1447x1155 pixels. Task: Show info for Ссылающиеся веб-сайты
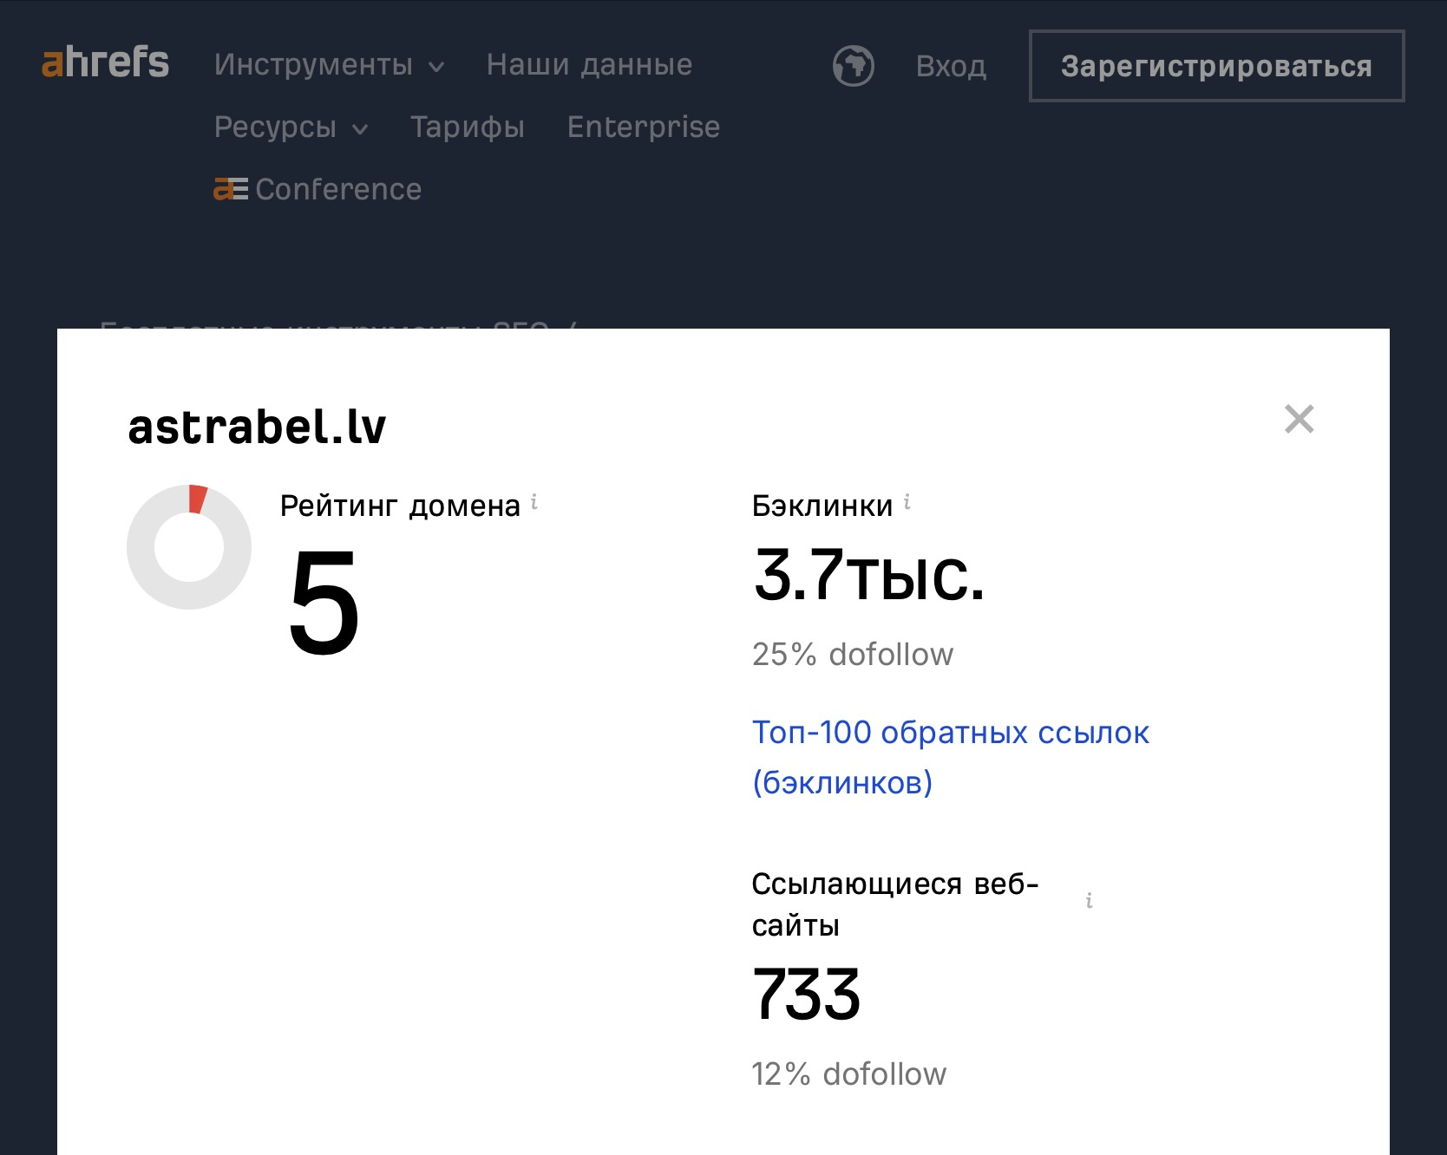[1089, 901]
